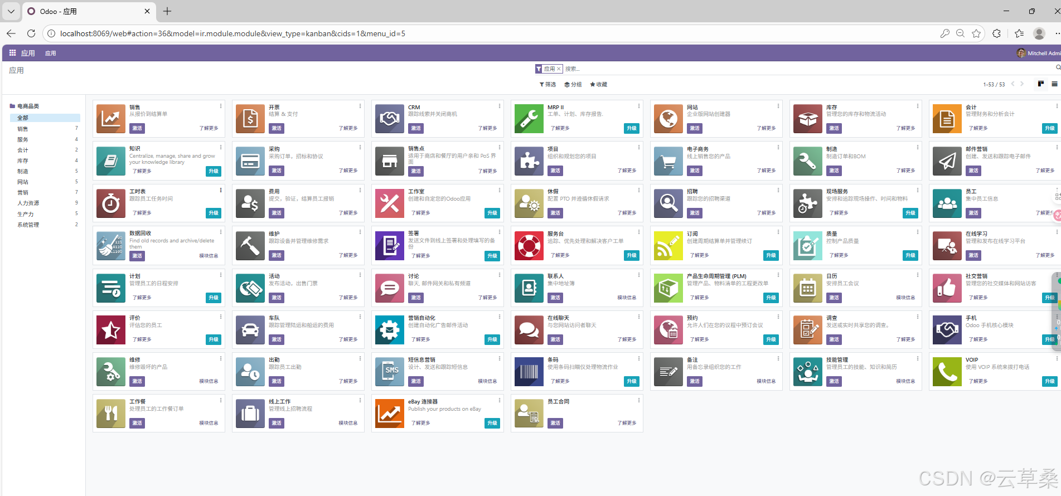1061x496 pixels.
Task: Select 人力资源 category in sidebar
Action: coord(45,203)
